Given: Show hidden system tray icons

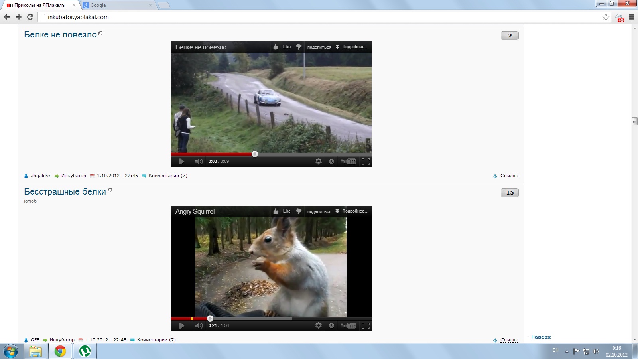Looking at the screenshot, I should 567,351.
